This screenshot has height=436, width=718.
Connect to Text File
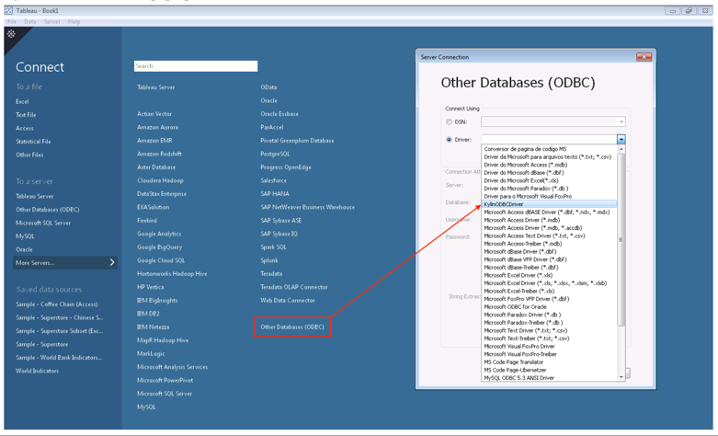(x=26, y=115)
